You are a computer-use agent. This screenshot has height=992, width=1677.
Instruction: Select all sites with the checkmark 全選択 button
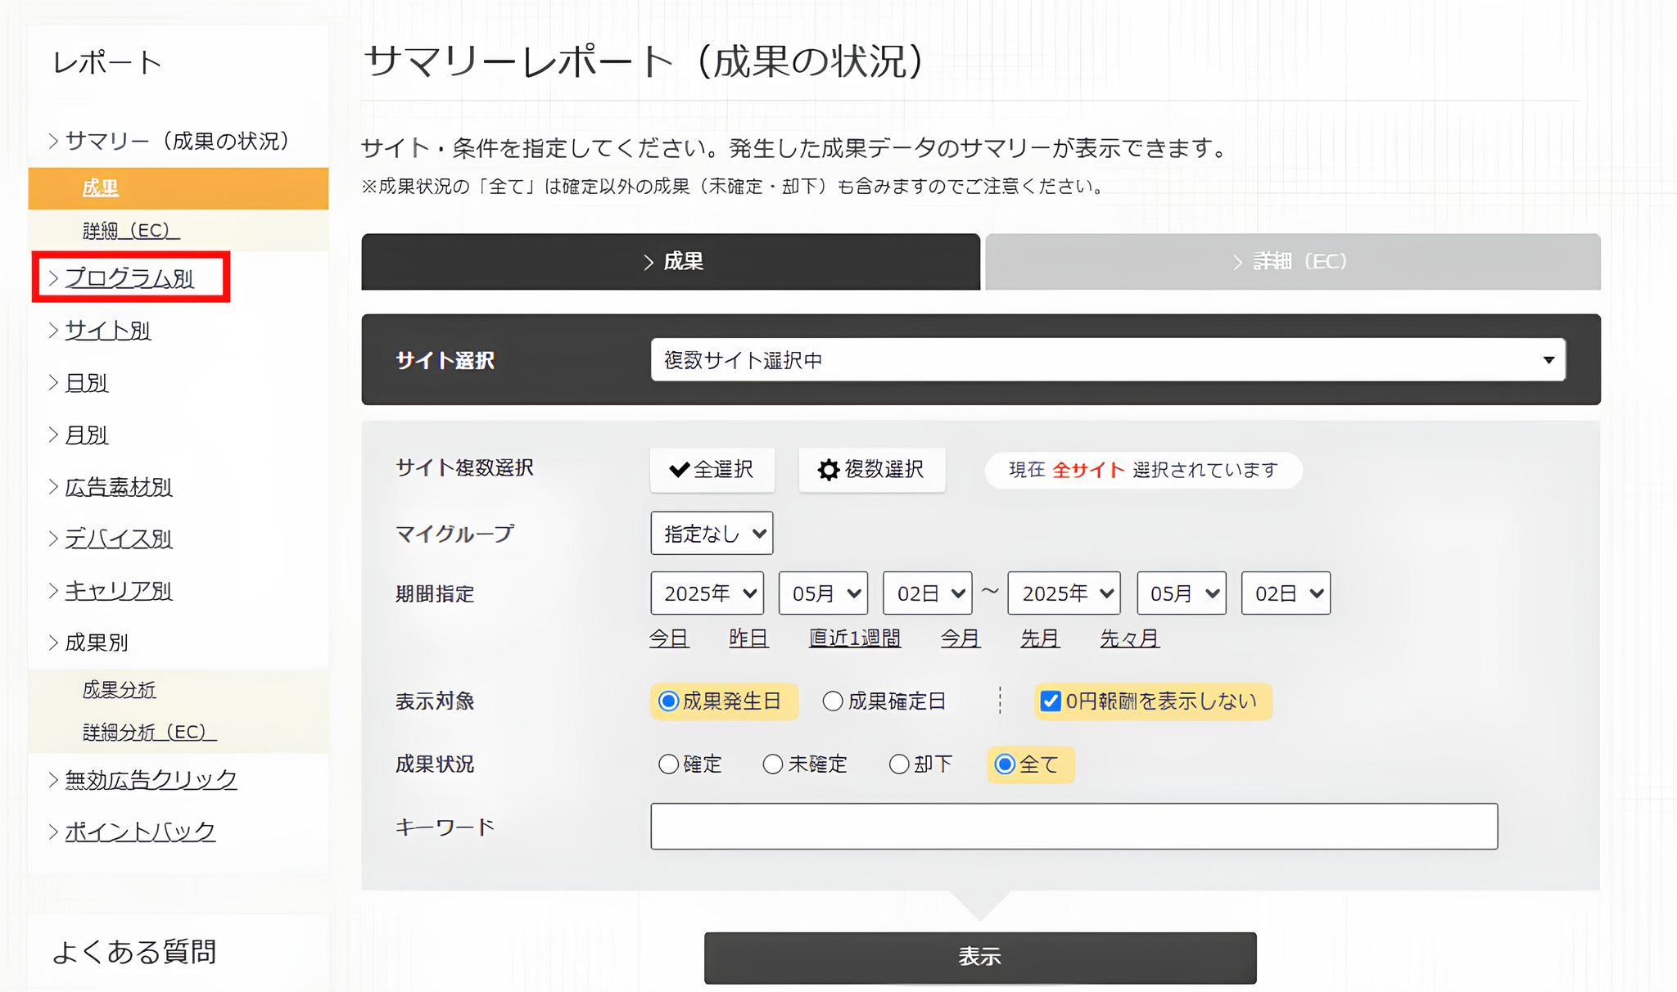click(711, 470)
